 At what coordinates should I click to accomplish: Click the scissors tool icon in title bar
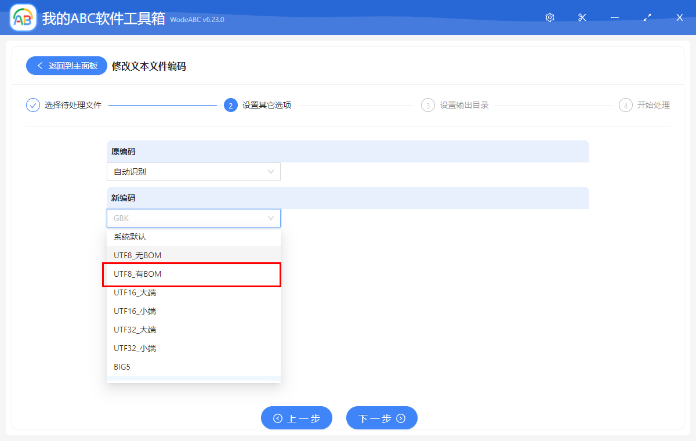click(x=582, y=17)
